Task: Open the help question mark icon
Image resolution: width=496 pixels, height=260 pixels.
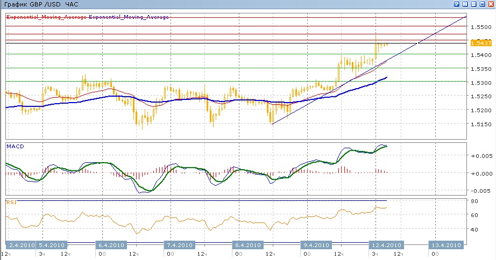Action: [x=457, y=4]
